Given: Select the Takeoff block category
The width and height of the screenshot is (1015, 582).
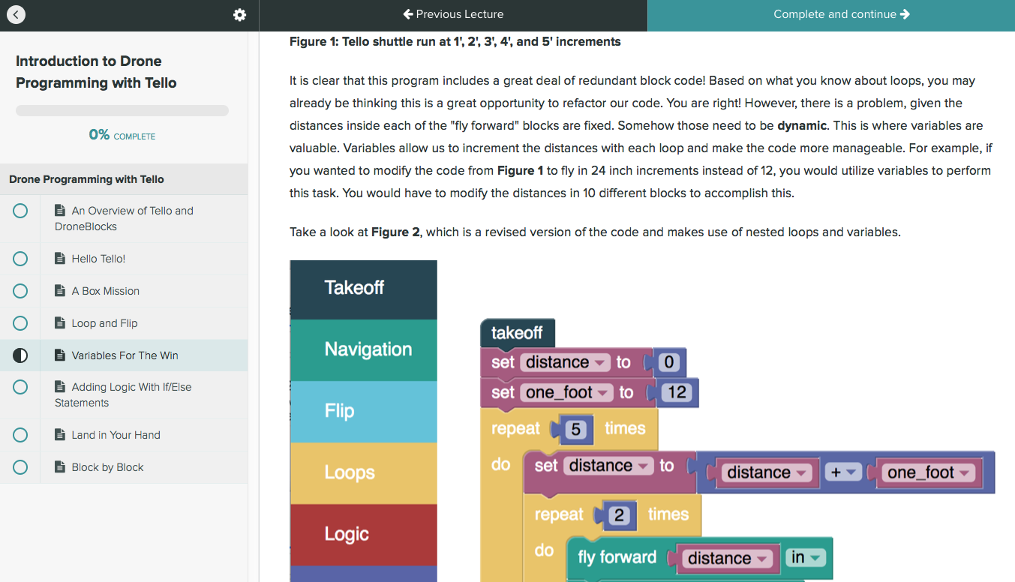Looking at the screenshot, I should pyautogui.click(x=364, y=289).
